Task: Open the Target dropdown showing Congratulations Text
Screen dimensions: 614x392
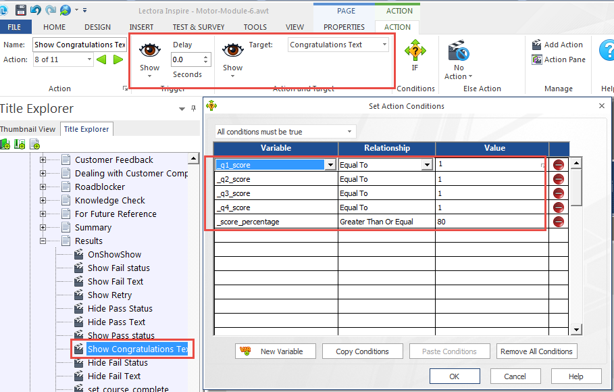Action: 384,45
